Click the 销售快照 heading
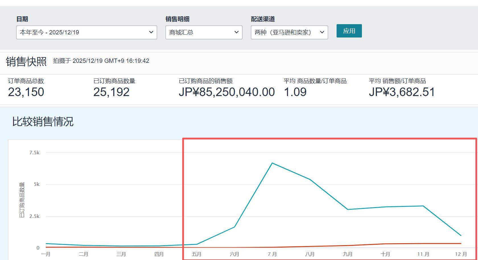Viewport: 478px width, 260px height. coord(26,61)
